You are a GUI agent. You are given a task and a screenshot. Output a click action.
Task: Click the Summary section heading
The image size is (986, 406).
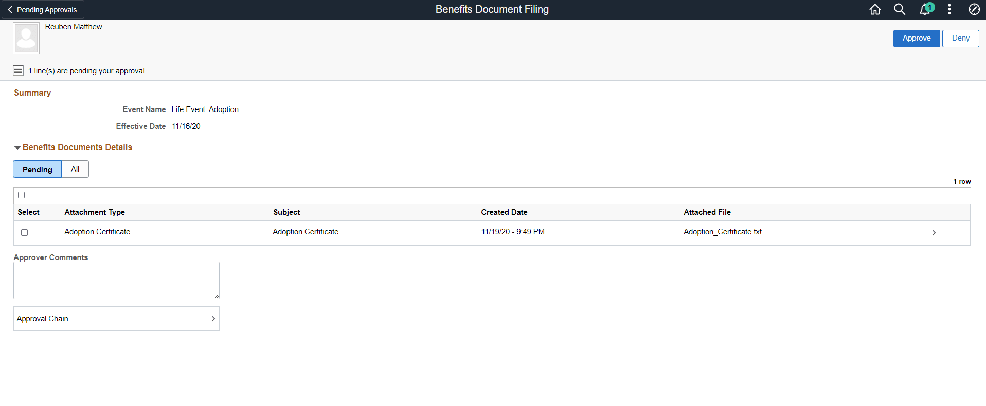[32, 93]
